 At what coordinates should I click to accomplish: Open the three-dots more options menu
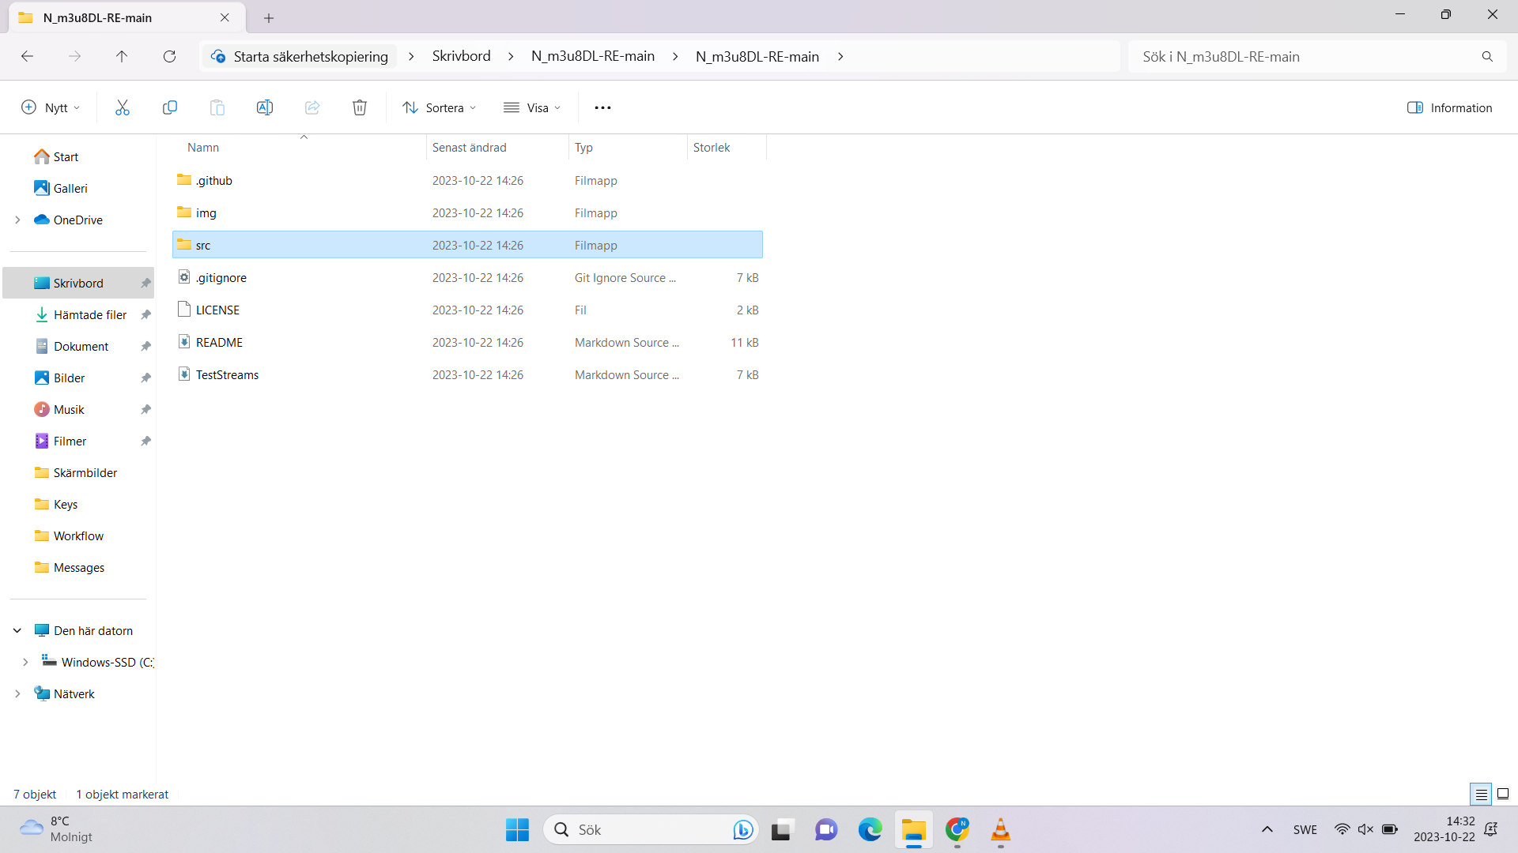(602, 107)
